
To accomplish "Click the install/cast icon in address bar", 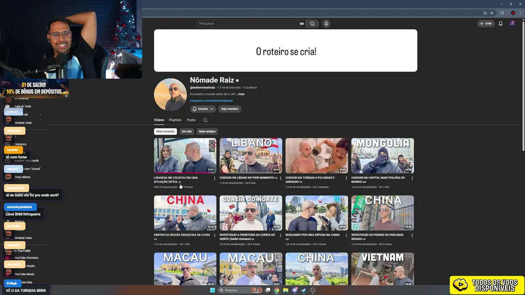I will pos(485,13).
